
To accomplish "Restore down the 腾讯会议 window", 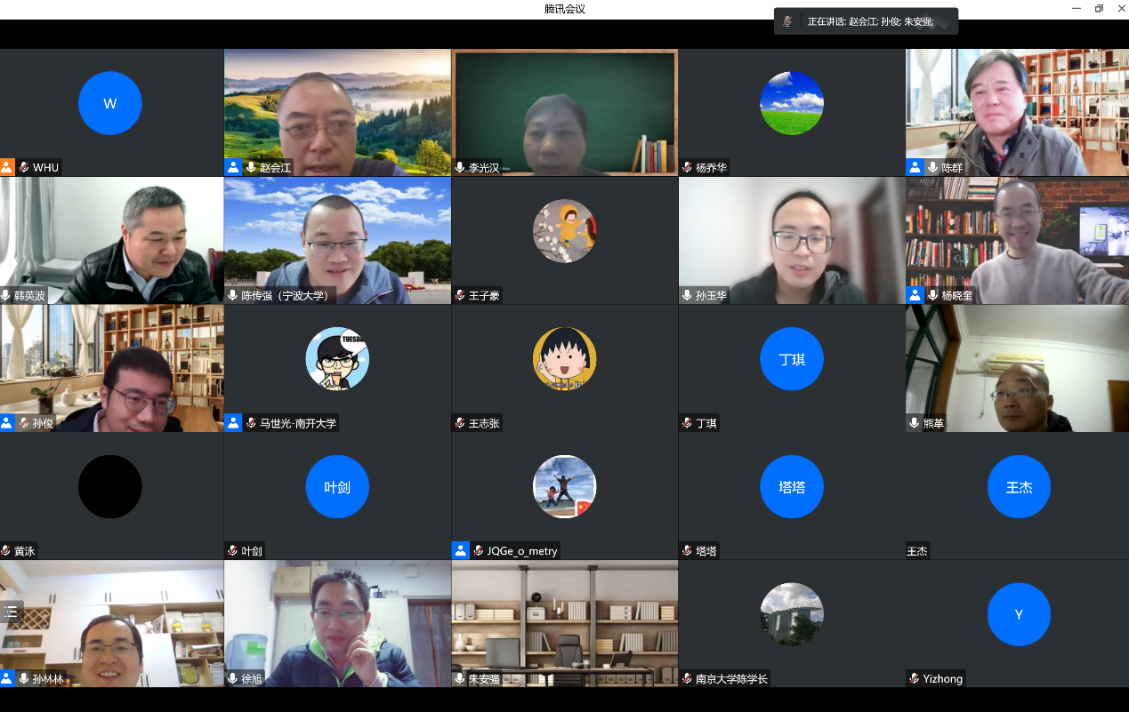I will point(1099,8).
